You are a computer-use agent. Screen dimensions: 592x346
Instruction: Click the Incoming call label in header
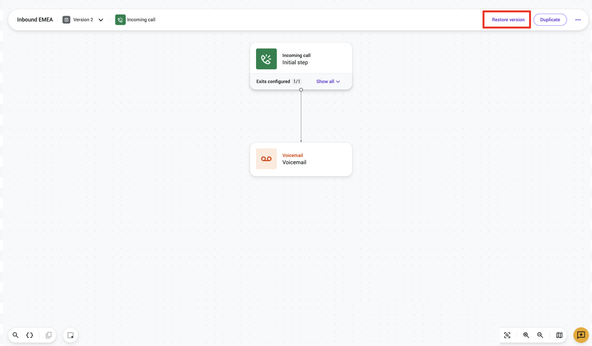(x=141, y=20)
